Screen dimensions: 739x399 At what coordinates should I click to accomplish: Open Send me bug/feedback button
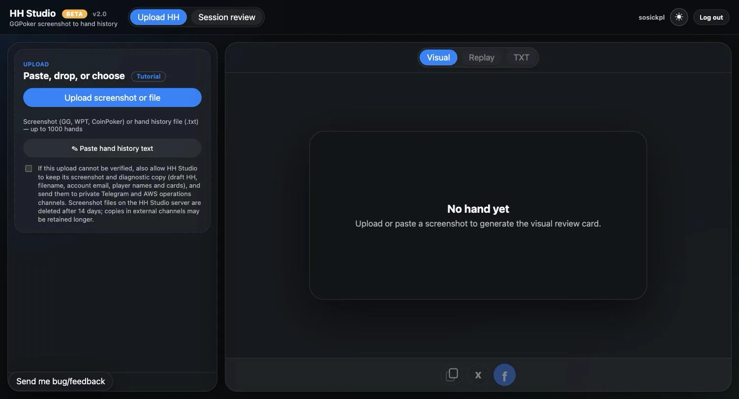61,381
